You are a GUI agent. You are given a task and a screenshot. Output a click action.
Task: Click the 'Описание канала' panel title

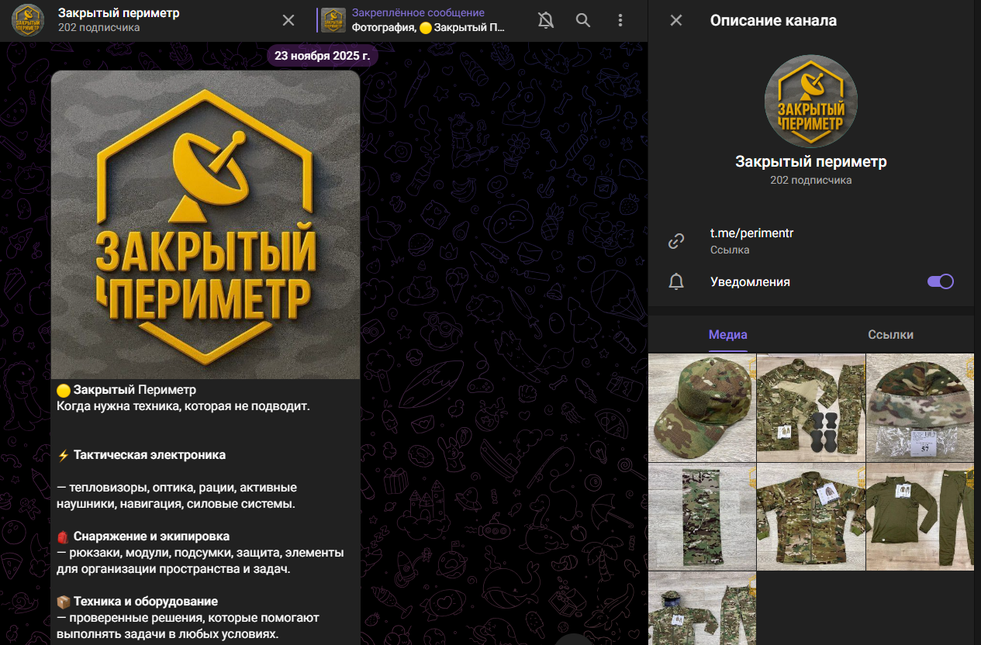(773, 21)
